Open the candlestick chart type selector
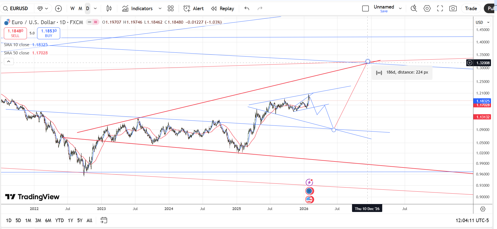This screenshot has height=229, width=497. (109, 9)
